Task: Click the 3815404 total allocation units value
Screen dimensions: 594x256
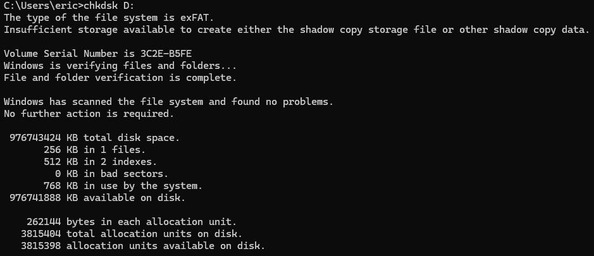Action: [x=42, y=234]
